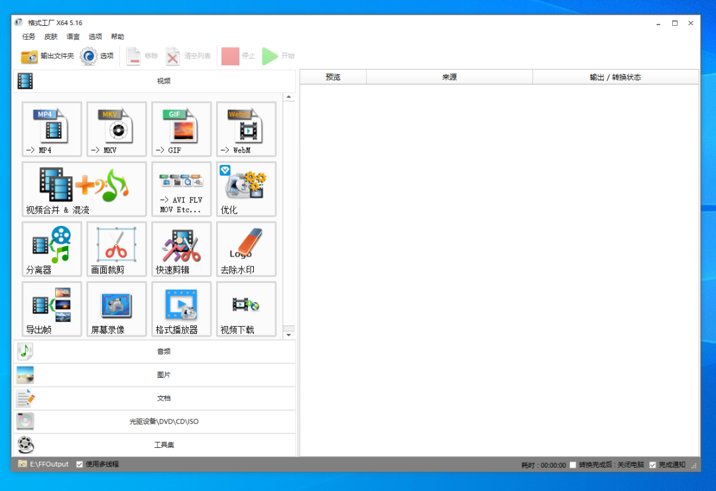
Task: Collapse the 视频 video category header
Action: point(154,82)
